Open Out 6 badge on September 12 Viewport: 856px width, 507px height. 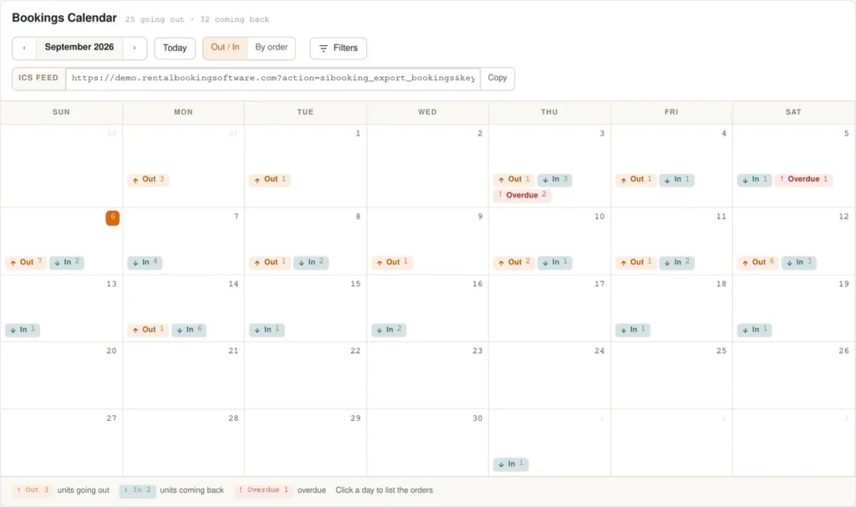pos(757,262)
